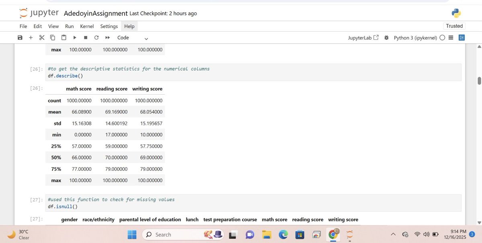Open the View menu
482x243 pixels.
[x=53, y=26]
